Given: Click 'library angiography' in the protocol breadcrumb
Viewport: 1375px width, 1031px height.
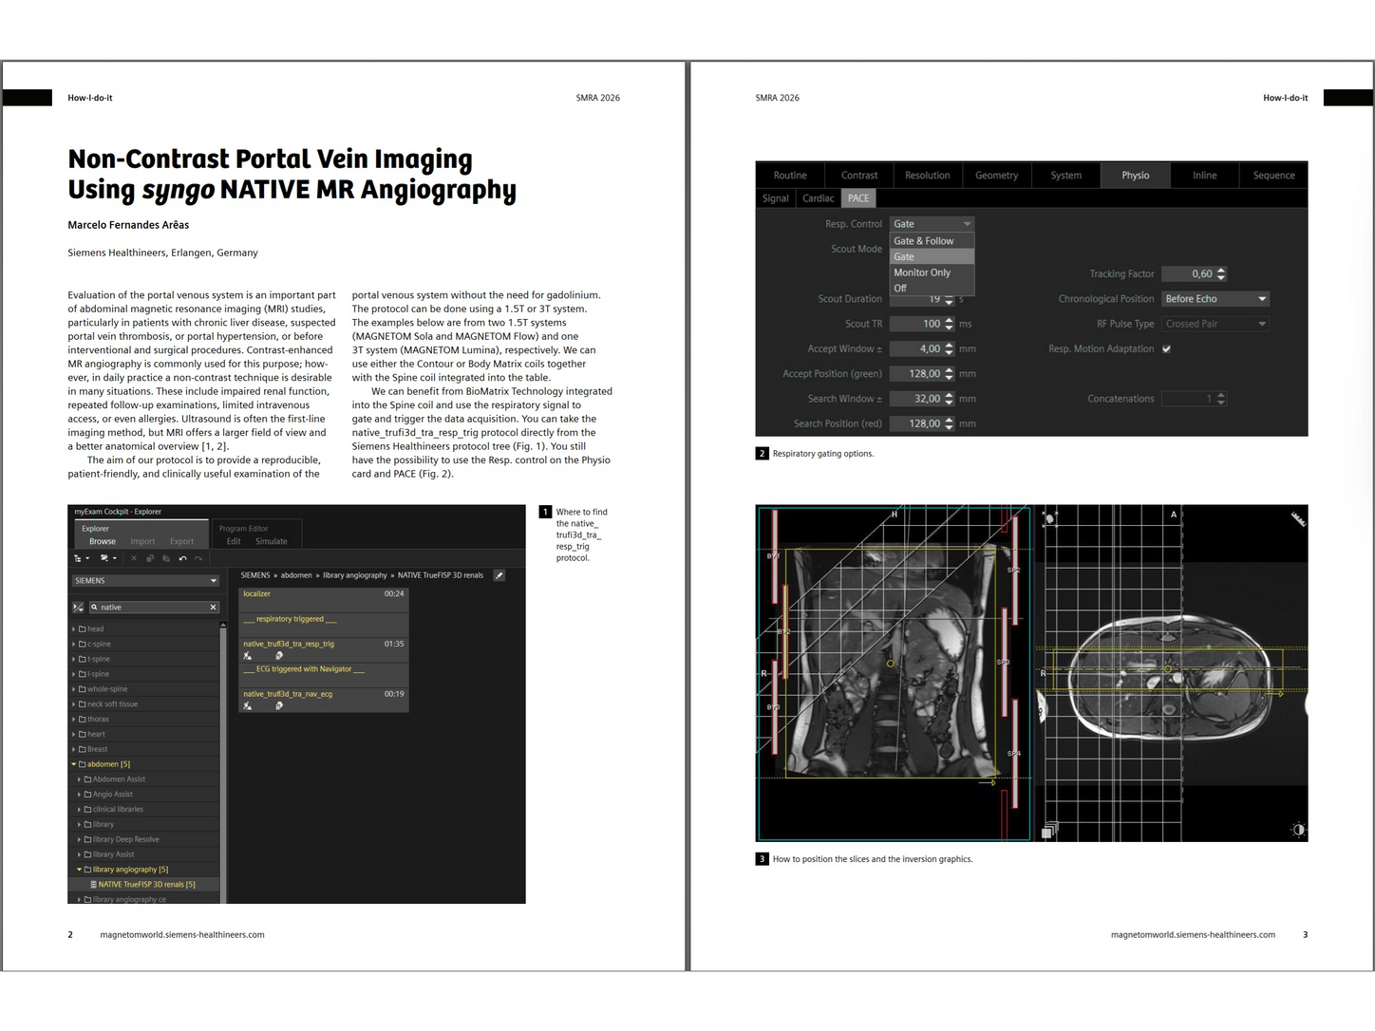Looking at the screenshot, I should click(x=355, y=575).
